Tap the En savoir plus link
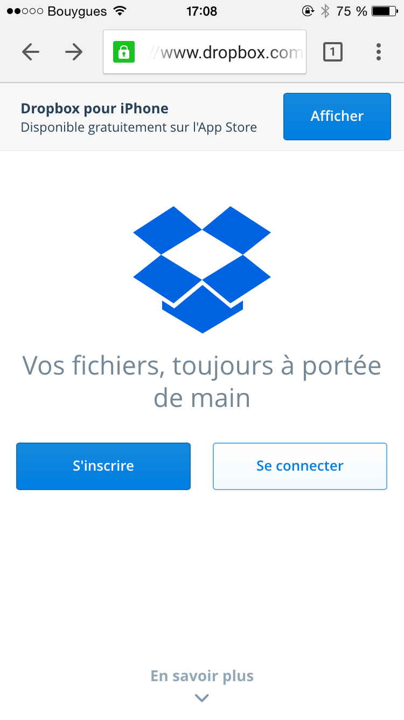Image resolution: width=404 pixels, height=720 pixels. pos(202,676)
